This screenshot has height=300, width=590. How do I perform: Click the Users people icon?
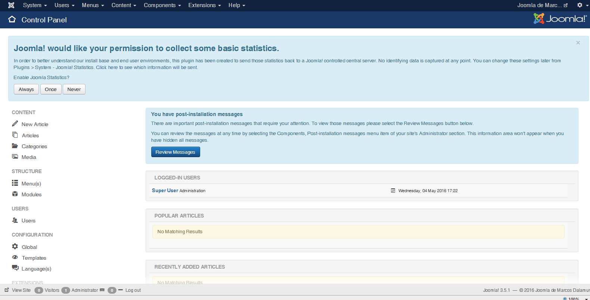[15, 220]
